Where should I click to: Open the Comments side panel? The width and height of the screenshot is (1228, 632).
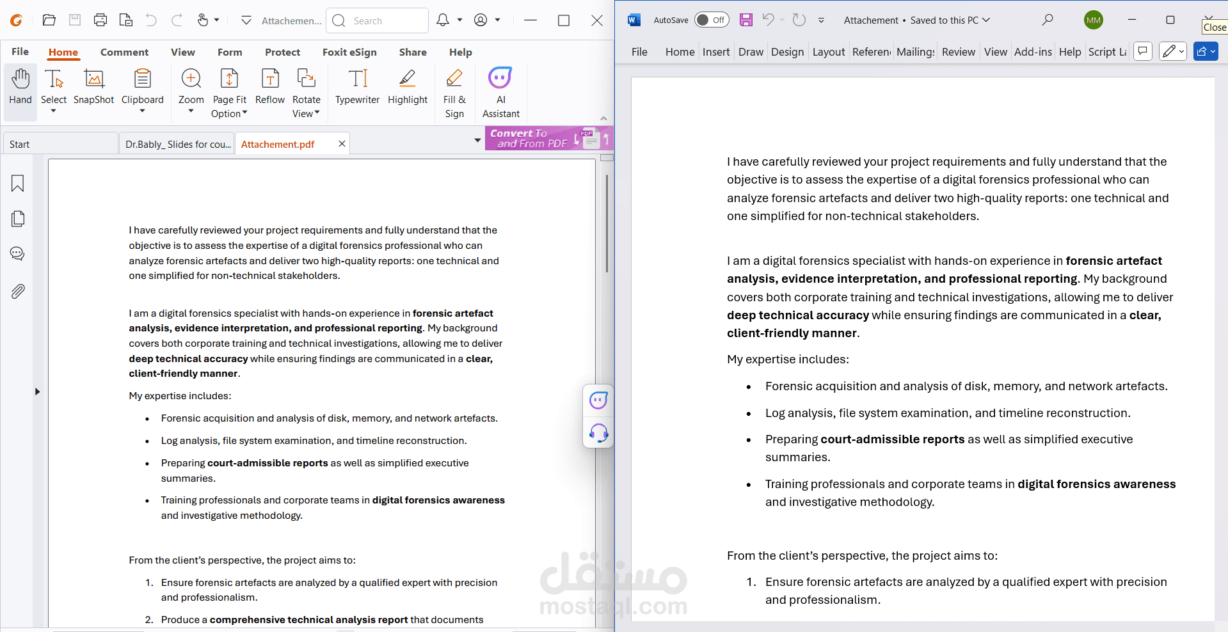[18, 254]
